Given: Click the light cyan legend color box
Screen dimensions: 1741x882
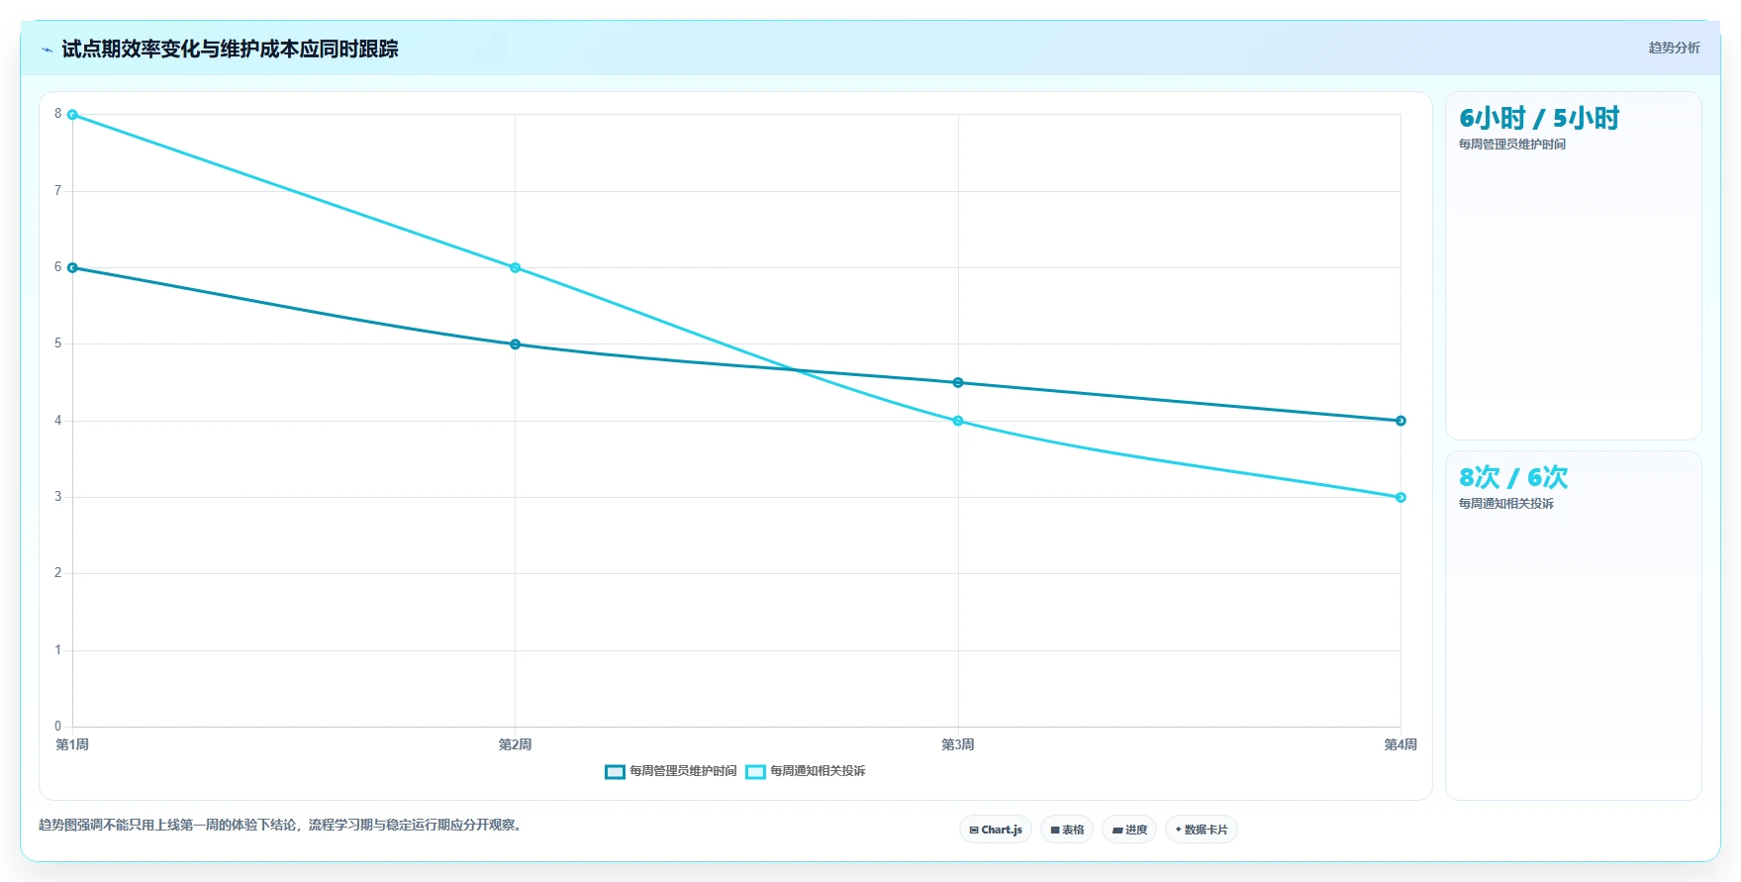Looking at the screenshot, I should click(x=755, y=771).
